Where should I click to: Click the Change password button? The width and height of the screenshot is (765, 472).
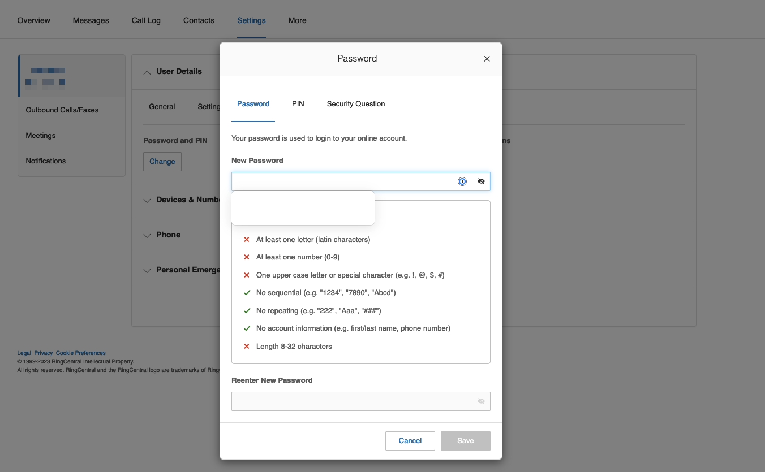[162, 162]
